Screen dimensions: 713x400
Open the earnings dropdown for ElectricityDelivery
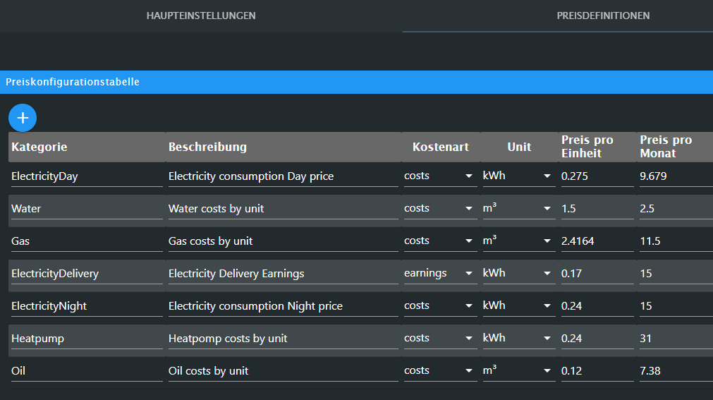pos(440,274)
